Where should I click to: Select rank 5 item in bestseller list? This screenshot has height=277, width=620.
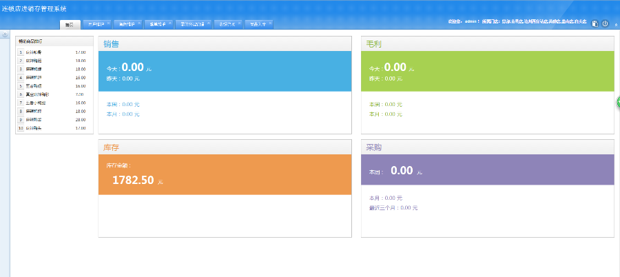tap(54, 86)
